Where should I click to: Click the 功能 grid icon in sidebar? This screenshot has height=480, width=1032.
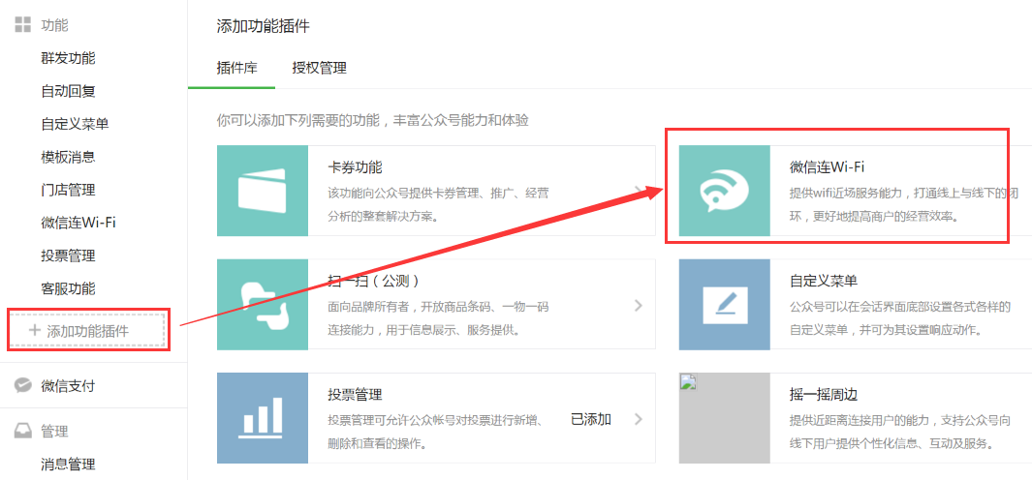[x=22, y=25]
